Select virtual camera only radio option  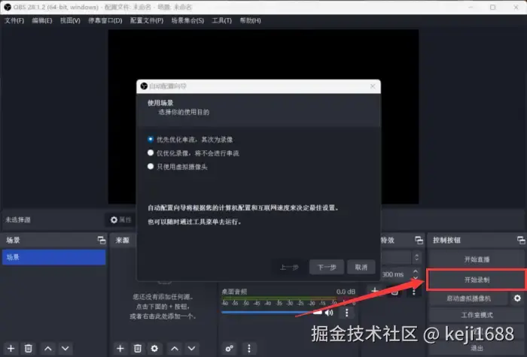[x=151, y=166]
